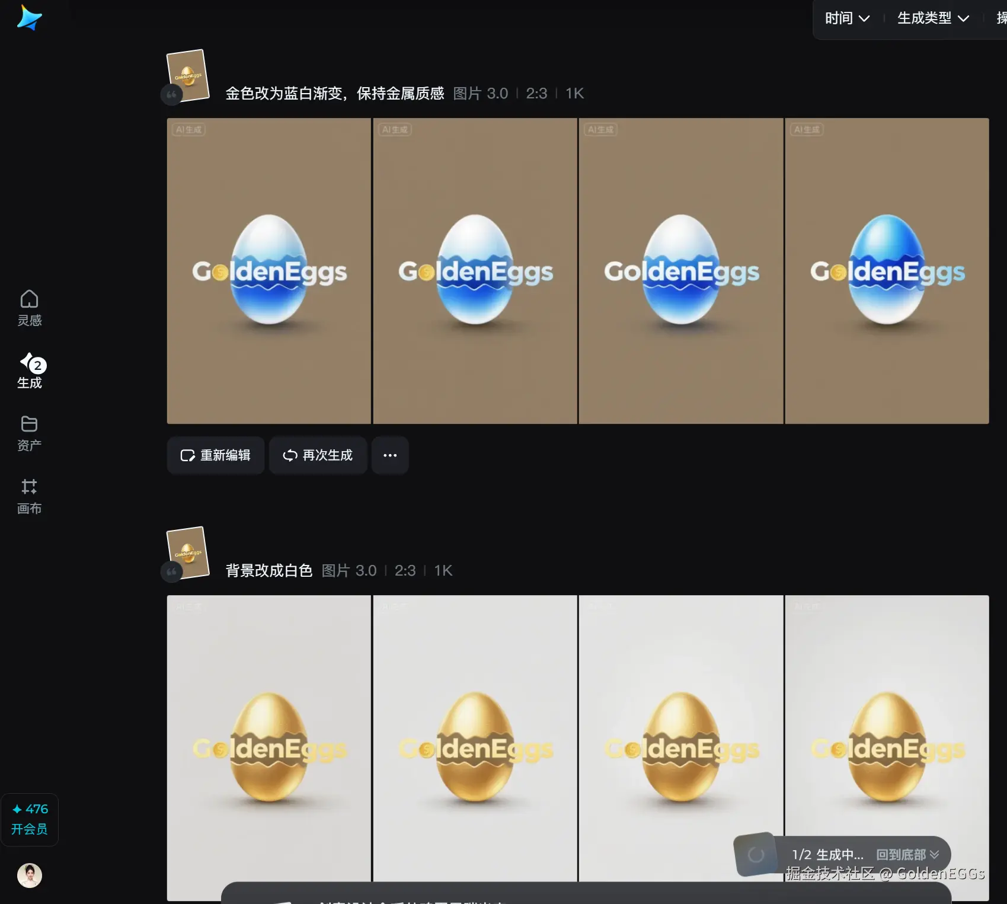The height and width of the screenshot is (904, 1007).
Task: Click reference thumbnail beside 金色改为蓝白渐变 prompt
Action: 188,75
